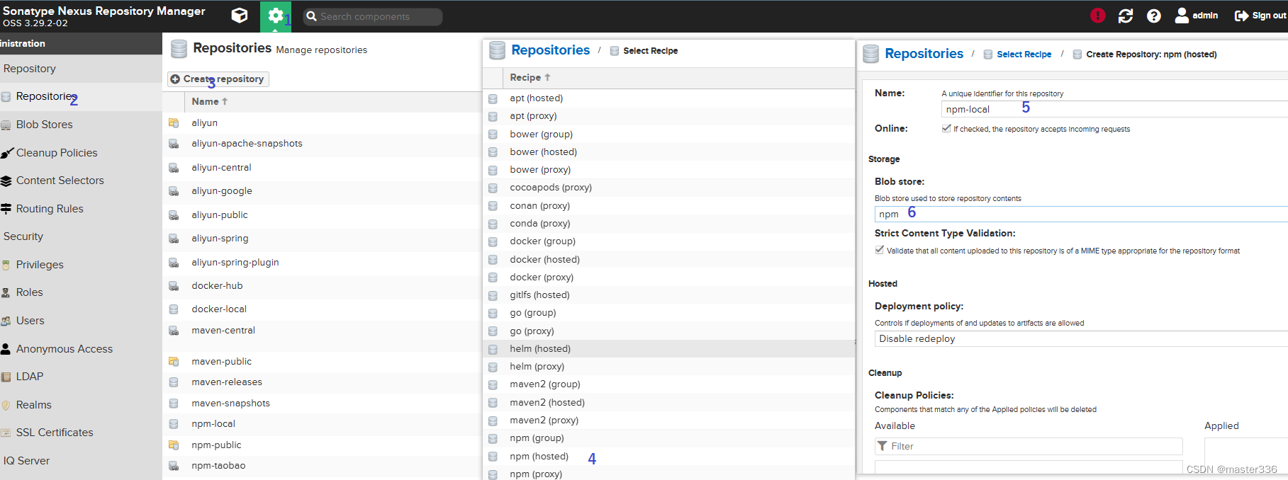The width and height of the screenshot is (1288, 480).
Task: Click the LDAP book icon
Action: click(6, 377)
